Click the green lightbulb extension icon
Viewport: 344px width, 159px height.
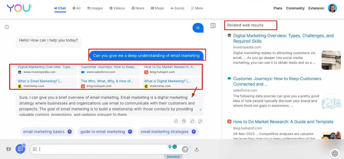(170, 147)
